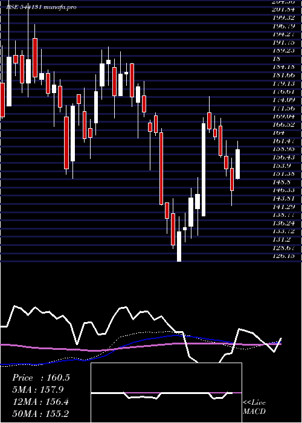Screen dimensions: 302x423
Task: Select the 12MA : 156.4 value
Action: (40, 402)
